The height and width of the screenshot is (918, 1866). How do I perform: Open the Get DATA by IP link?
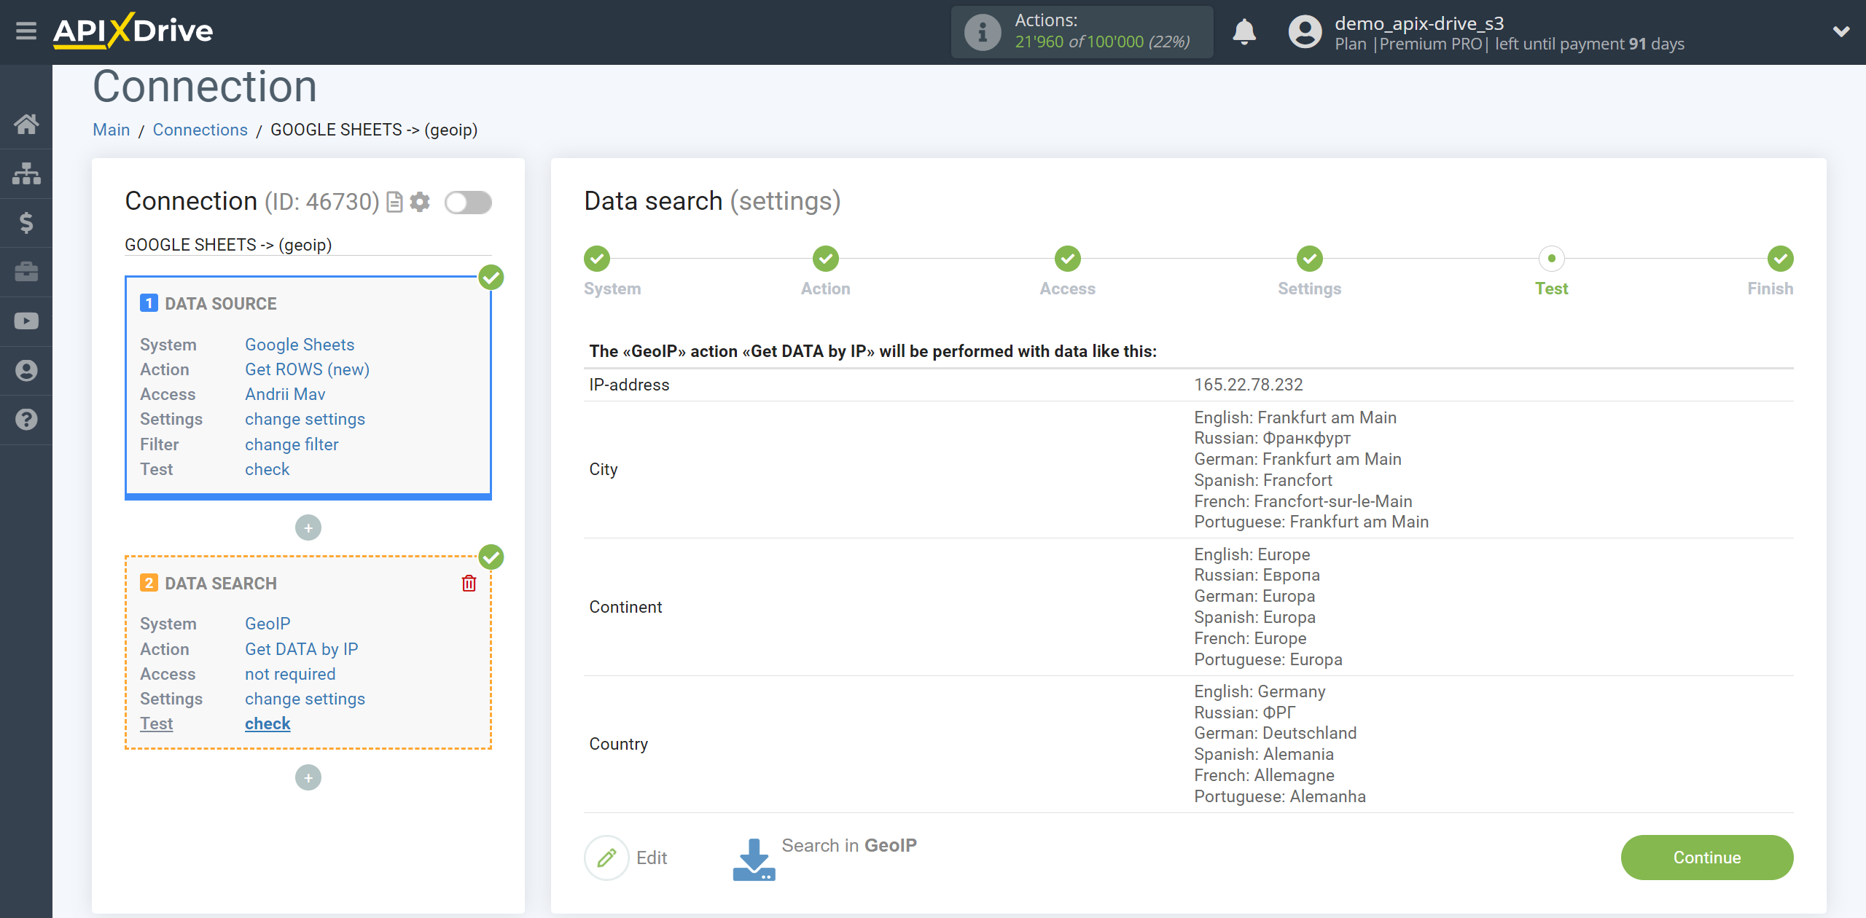click(301, 649)
